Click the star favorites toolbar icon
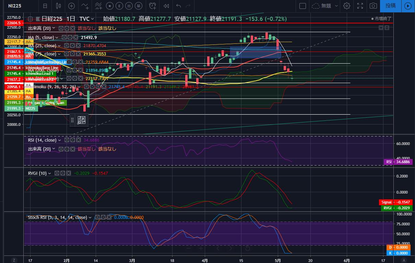Viewport: 415px width, 263px height. pyautogui.click(x=110, y=6)
